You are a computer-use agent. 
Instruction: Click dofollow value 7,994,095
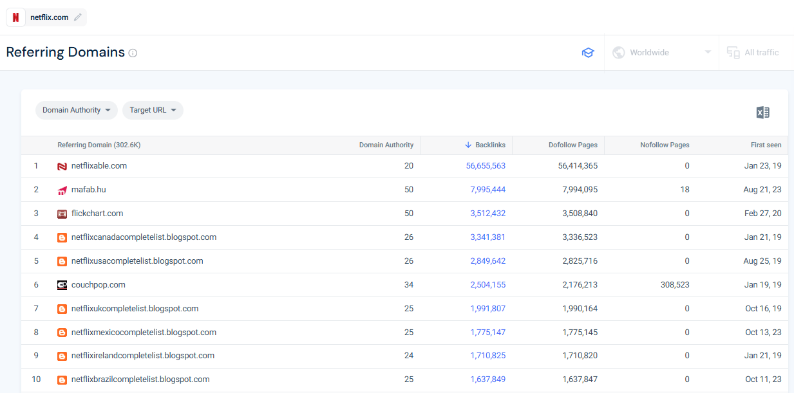[x=580, y=190]
